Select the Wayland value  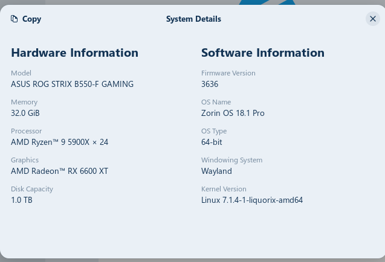pyautogui.click(x=216, y=171)
